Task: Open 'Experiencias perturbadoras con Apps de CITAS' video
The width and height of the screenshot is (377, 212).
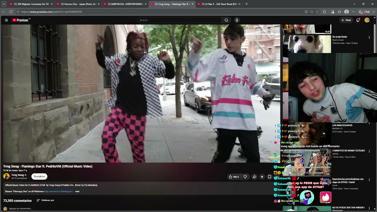Action: [x=348, y=180]
